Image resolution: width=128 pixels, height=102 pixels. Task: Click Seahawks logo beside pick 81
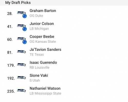21,52
